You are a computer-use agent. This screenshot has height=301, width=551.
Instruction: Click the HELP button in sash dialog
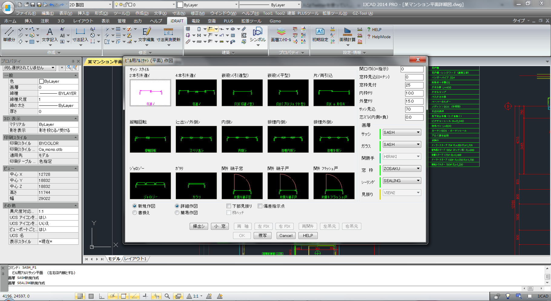click(308, 236)
